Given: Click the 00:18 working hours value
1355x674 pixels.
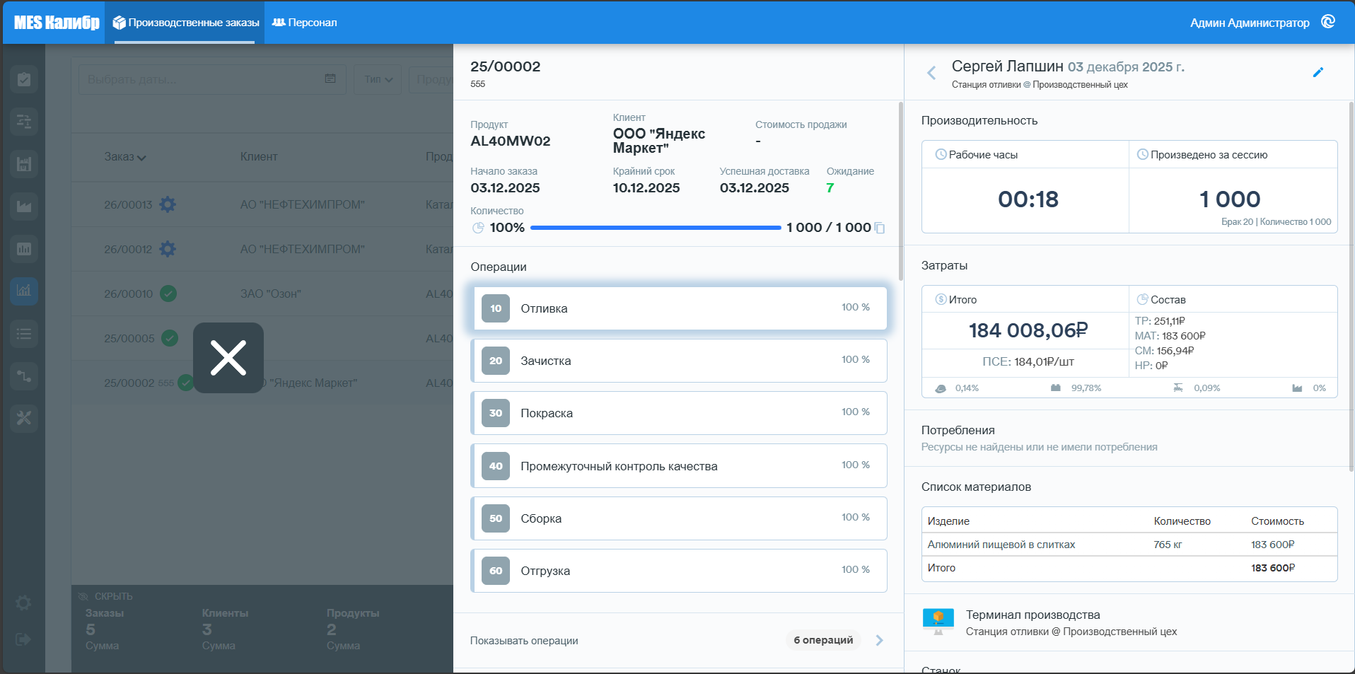Looking at the screenshot, I should 1028,199.
